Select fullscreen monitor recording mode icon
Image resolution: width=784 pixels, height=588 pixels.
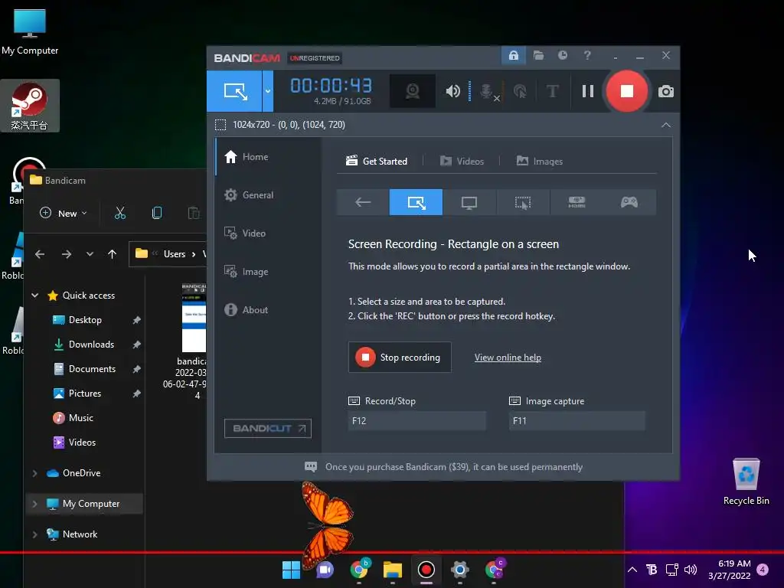click(469, 202)
